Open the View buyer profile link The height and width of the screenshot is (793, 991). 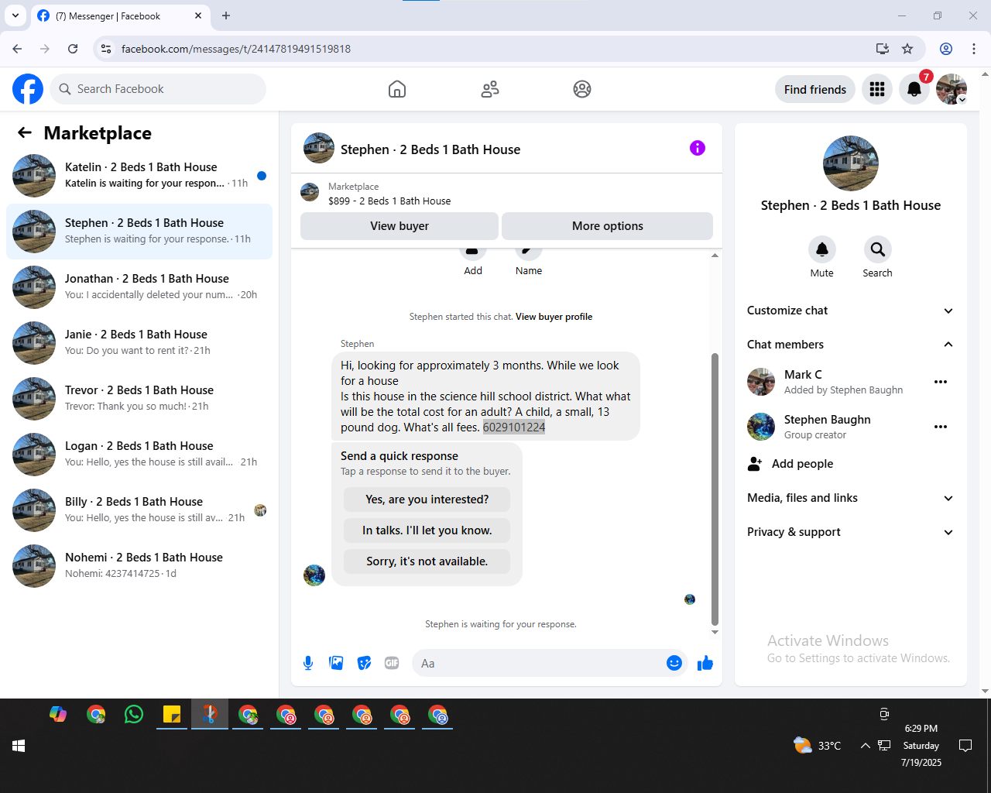click(554, 317)
